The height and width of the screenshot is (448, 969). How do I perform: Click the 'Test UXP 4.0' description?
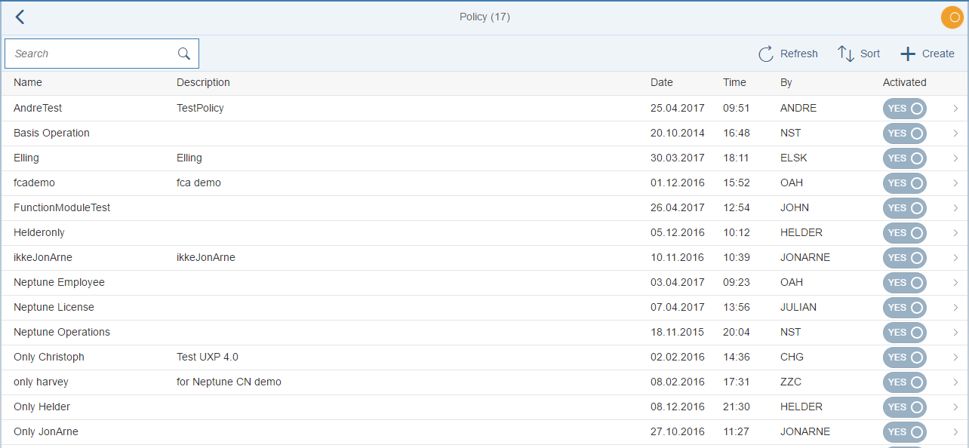coord(208,357)
